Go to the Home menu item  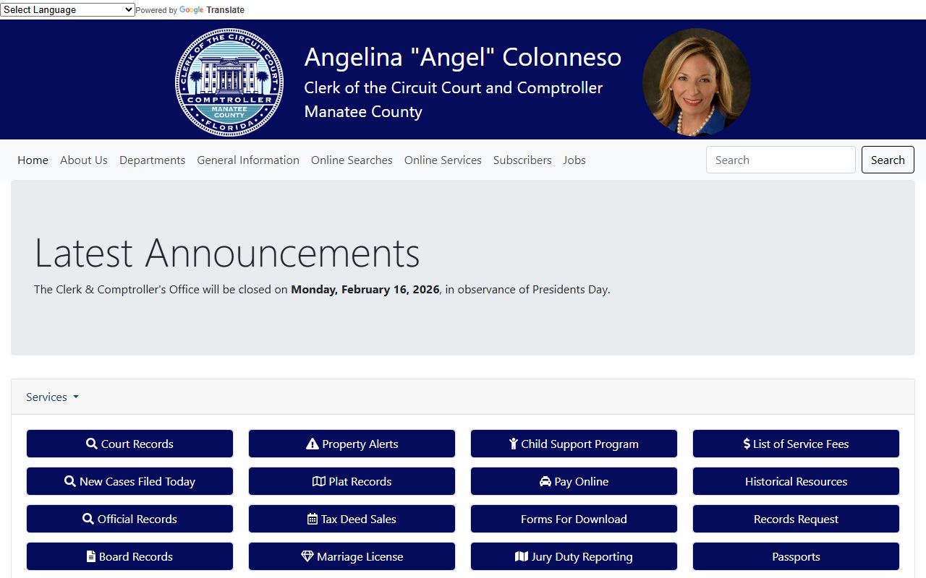[x=33, y=160]
